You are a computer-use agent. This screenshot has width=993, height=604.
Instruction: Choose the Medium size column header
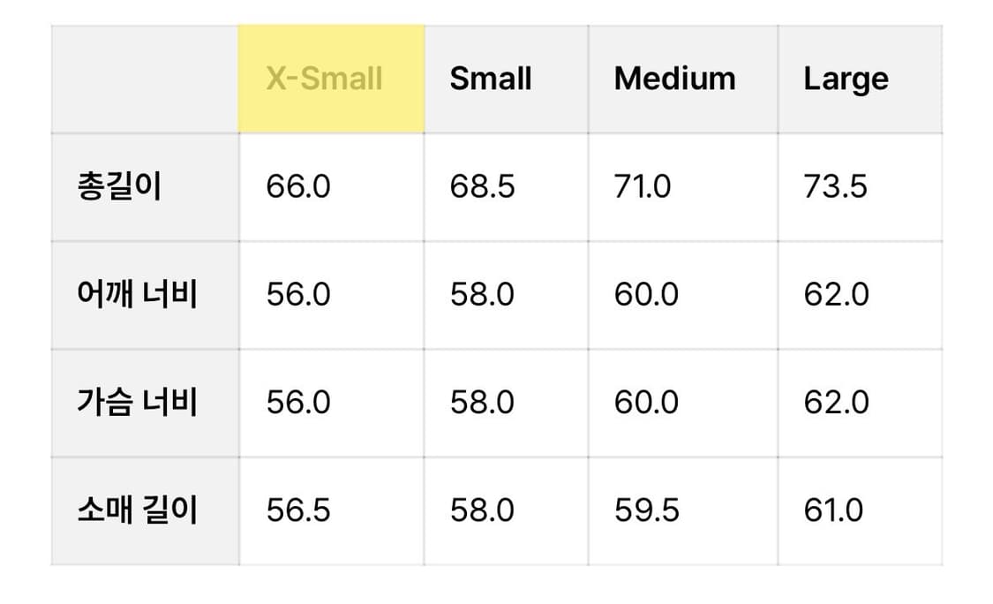pyautogui.click(x=674, y=79)
